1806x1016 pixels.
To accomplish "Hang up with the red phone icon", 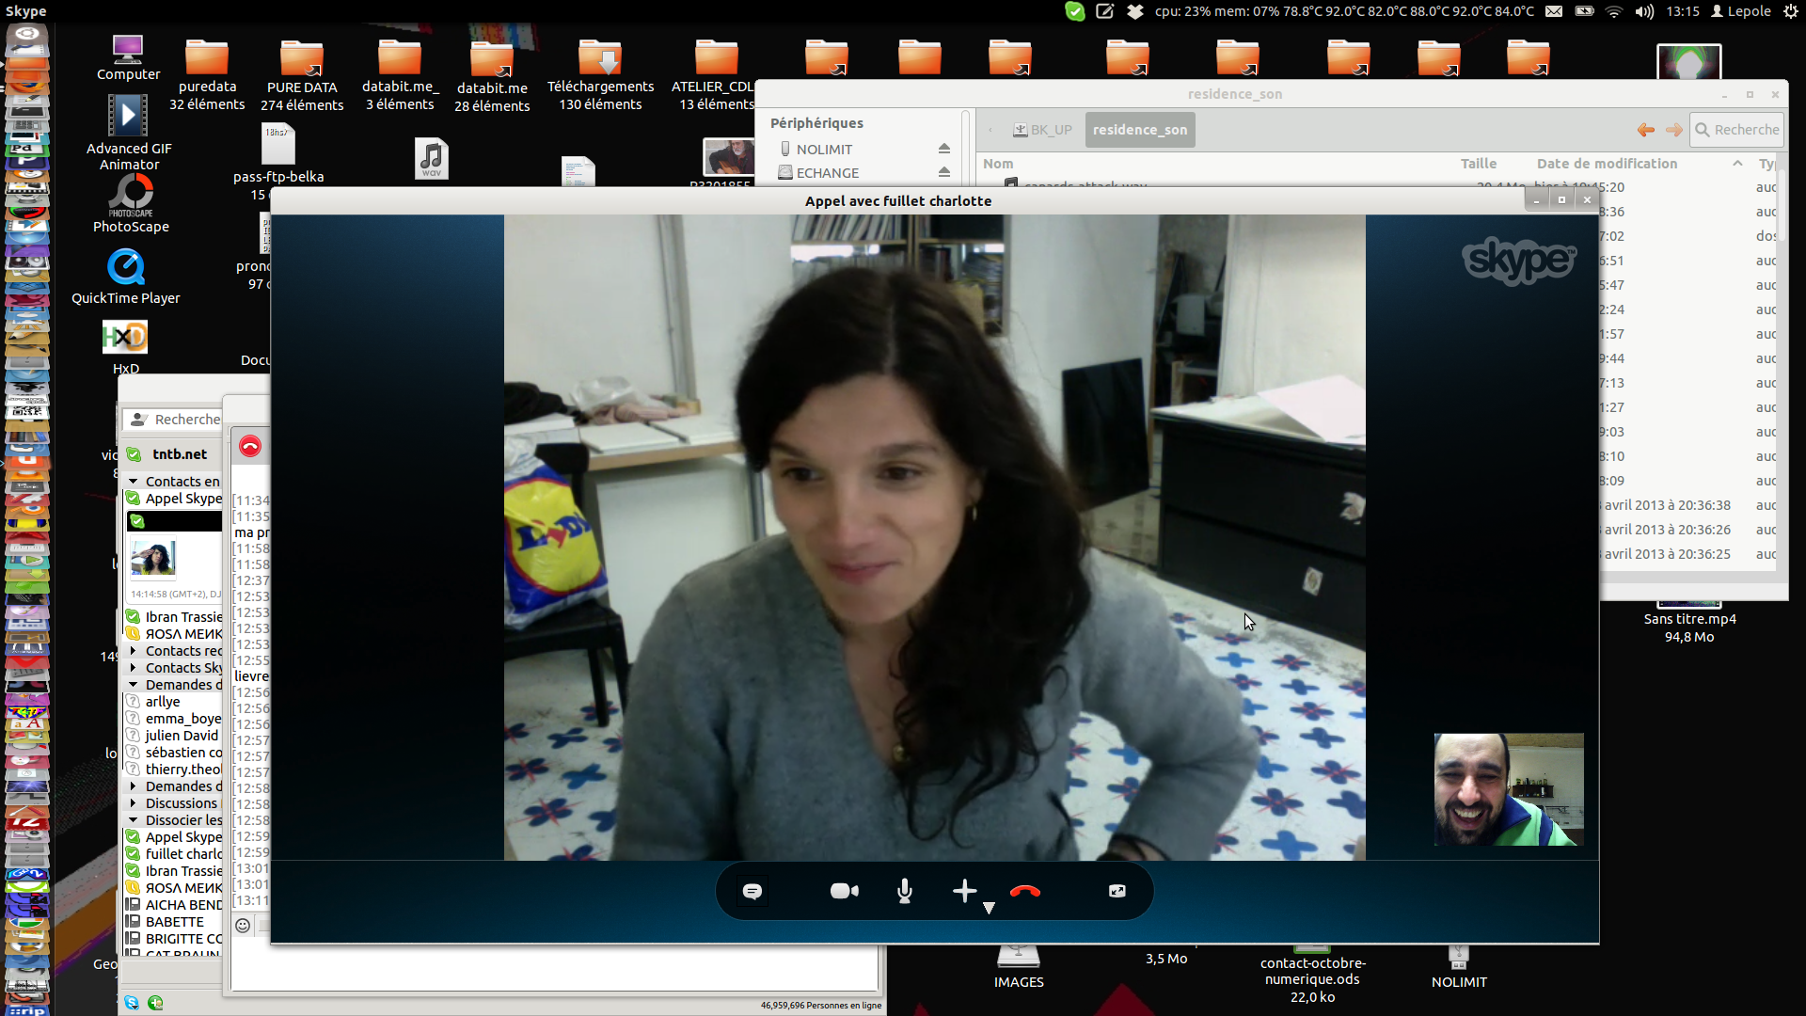I will click(x=1024, y=891).
